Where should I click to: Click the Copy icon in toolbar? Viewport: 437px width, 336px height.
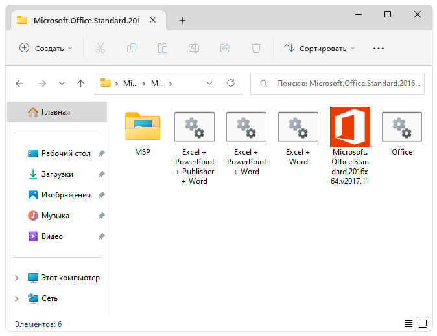point(132,48)
